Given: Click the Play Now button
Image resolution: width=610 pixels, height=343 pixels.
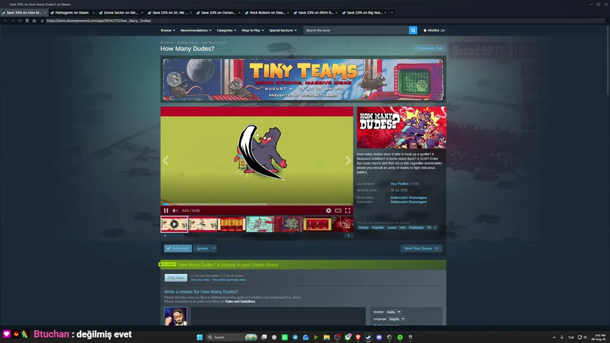Looking at the screenshot, I should point(176,278).
